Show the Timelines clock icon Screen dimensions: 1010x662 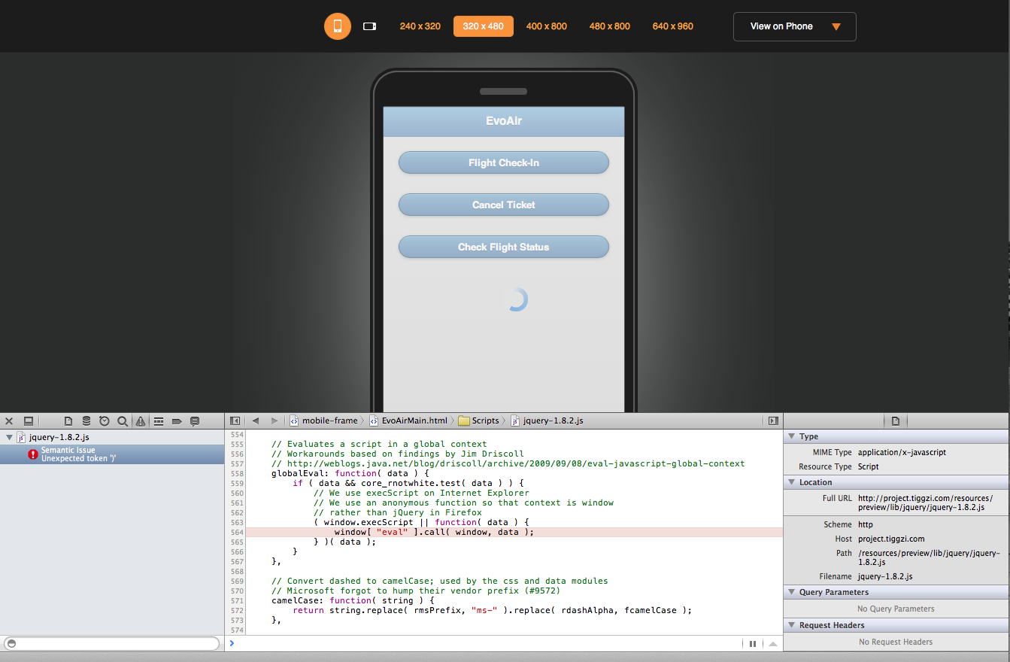pos(105,421)
